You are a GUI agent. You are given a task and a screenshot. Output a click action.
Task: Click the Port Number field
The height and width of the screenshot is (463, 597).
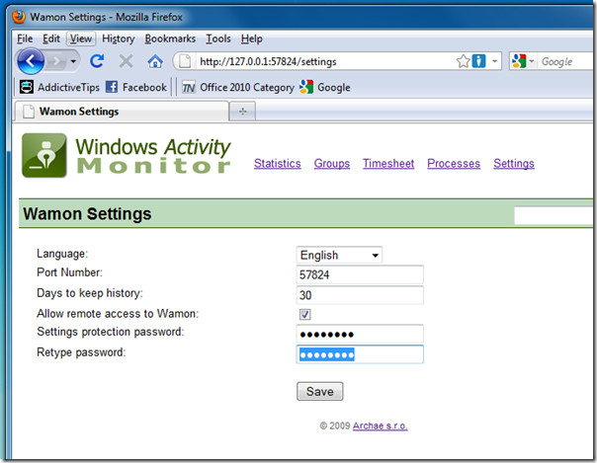360,274
